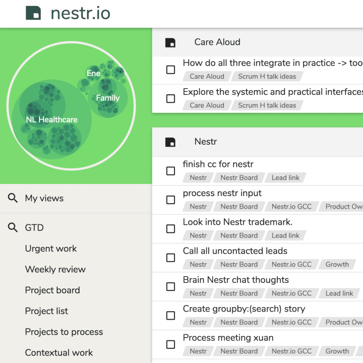Click Nestr.io GCC tag under 'Call all uncontacted leads'
Image resolution: width=363 pixels, height=363 pixels.
pos(292,264)
